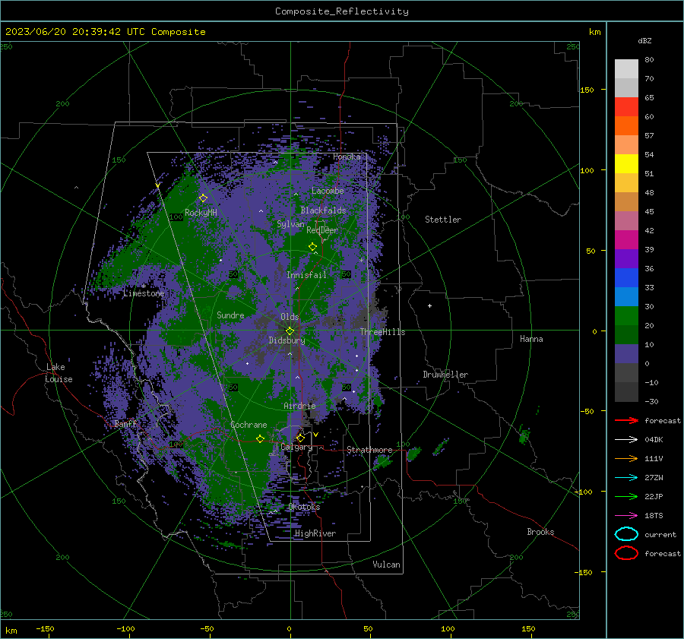The width and height of the screenshot is (684, 639).
Task: Click the Stettler town label
Action: 443,220
